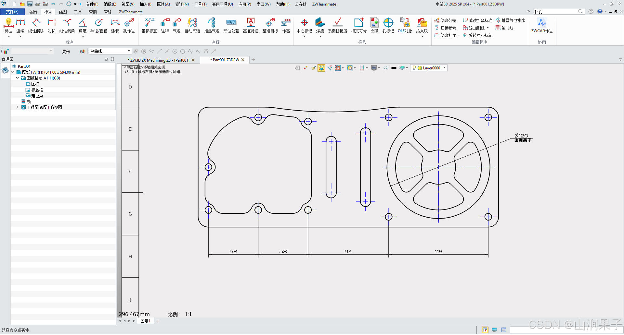The width and height of the screenshot is (624, 335).
Task: Switch to the 绘图 ribbon tab
Action: point(63,12)
